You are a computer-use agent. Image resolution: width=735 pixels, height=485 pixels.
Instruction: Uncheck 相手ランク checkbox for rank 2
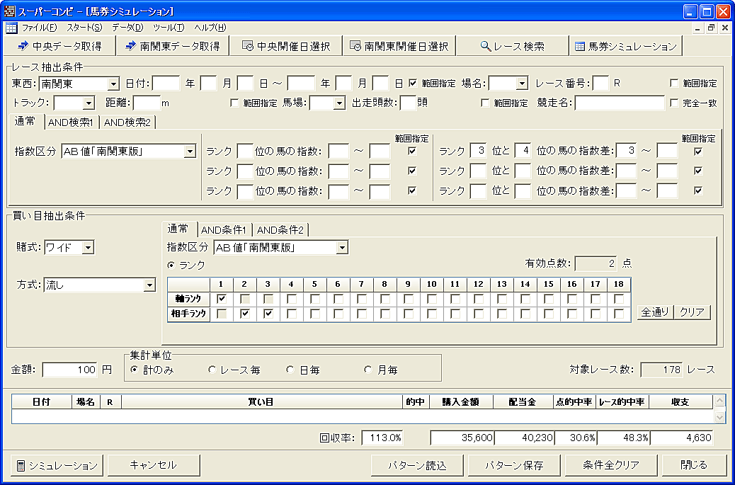[244, 314]
